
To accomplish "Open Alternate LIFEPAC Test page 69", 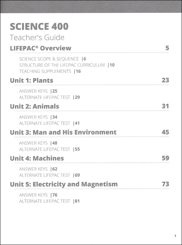I will [49, 175].
